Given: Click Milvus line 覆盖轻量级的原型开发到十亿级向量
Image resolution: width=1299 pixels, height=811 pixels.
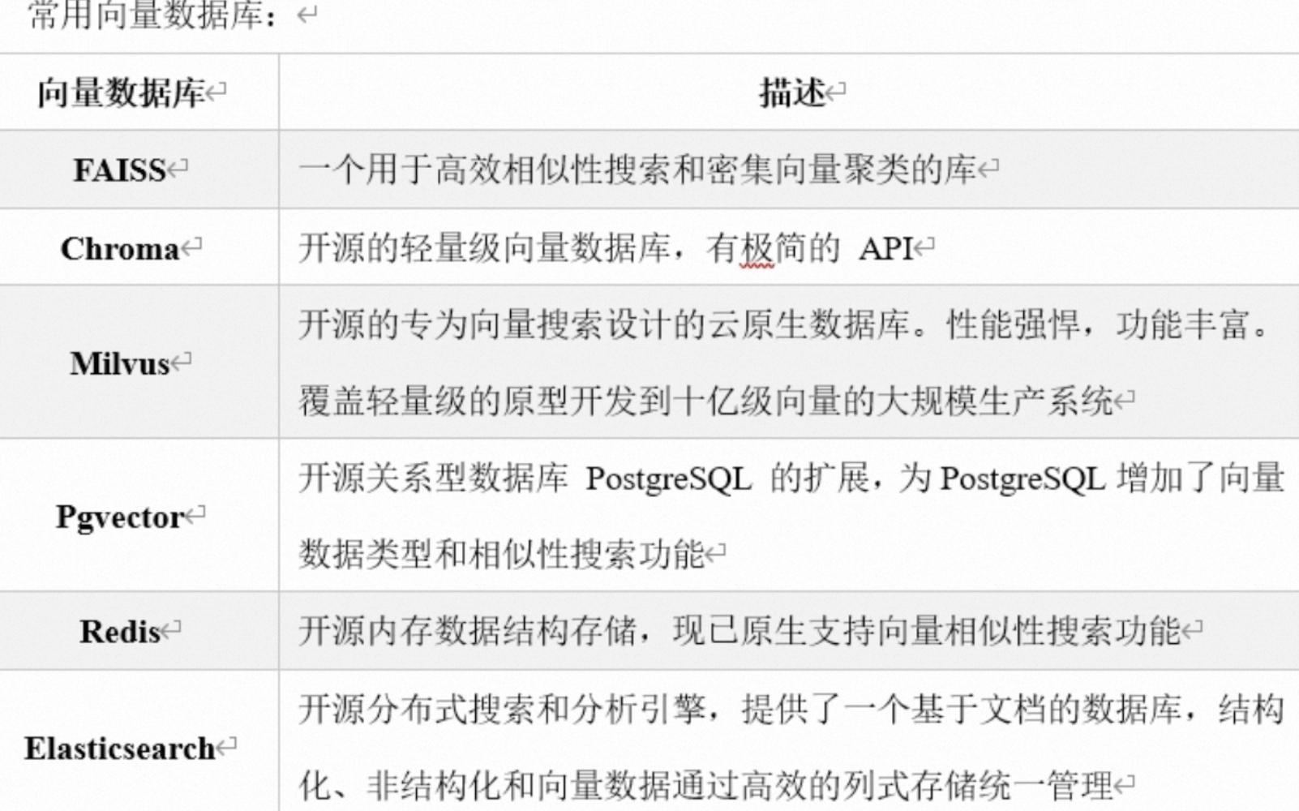Looking at the screenshot, I should pos(705,401).
